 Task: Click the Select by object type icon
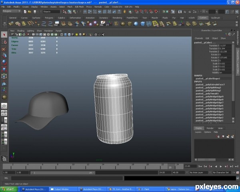[70, 12]
